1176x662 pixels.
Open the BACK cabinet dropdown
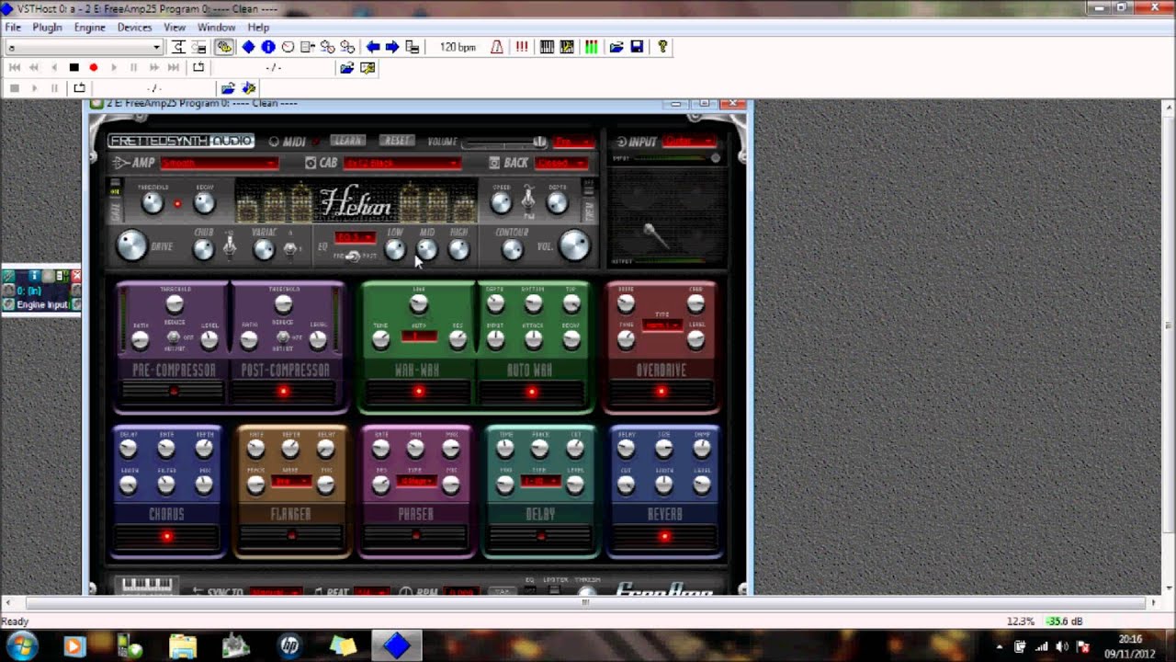click(560, 163)
